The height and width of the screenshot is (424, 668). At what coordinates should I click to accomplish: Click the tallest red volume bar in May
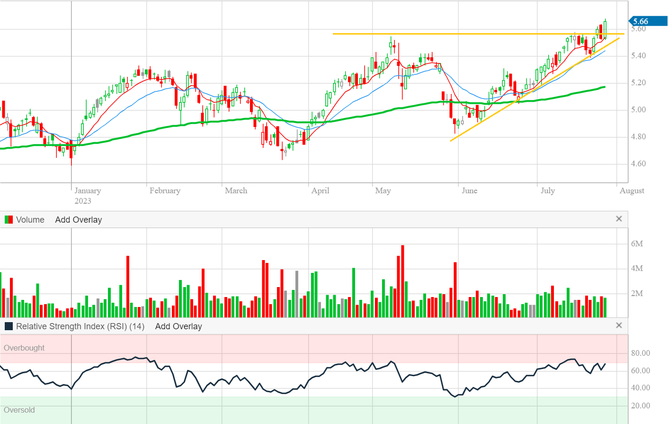(402, 281)
